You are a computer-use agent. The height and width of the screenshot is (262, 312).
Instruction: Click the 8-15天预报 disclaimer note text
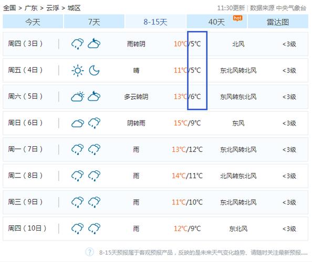(x=203, y=253)
